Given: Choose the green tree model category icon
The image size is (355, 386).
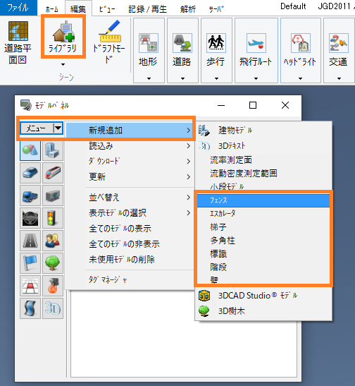Looking at the screenshot, I should click(x=53, y=263).
